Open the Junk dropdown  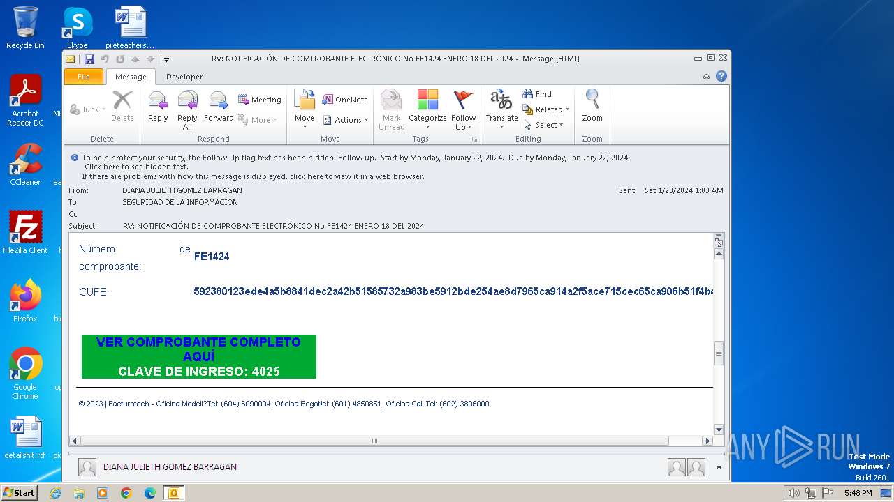point(88,109)
